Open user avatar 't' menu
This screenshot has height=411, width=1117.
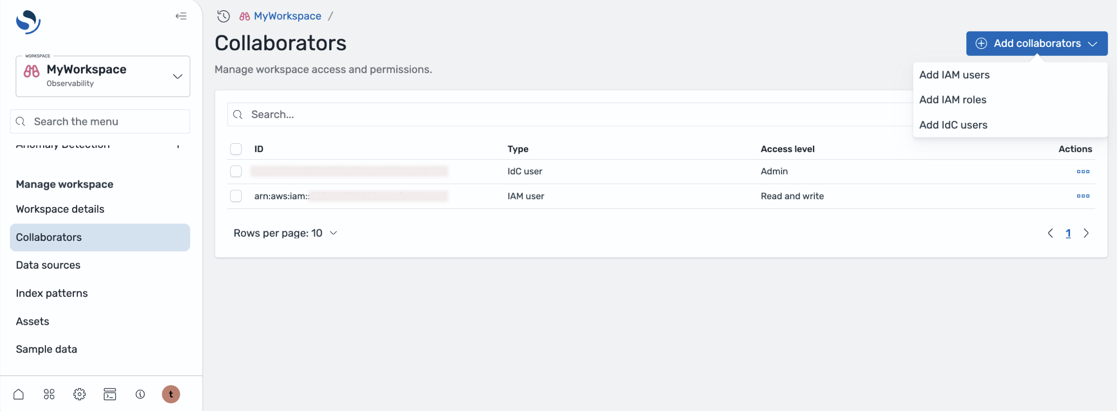[171, 394]
